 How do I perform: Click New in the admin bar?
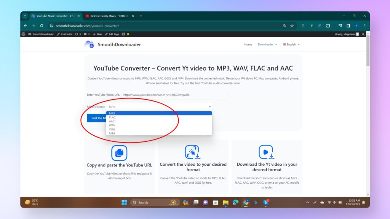(97, 34)
